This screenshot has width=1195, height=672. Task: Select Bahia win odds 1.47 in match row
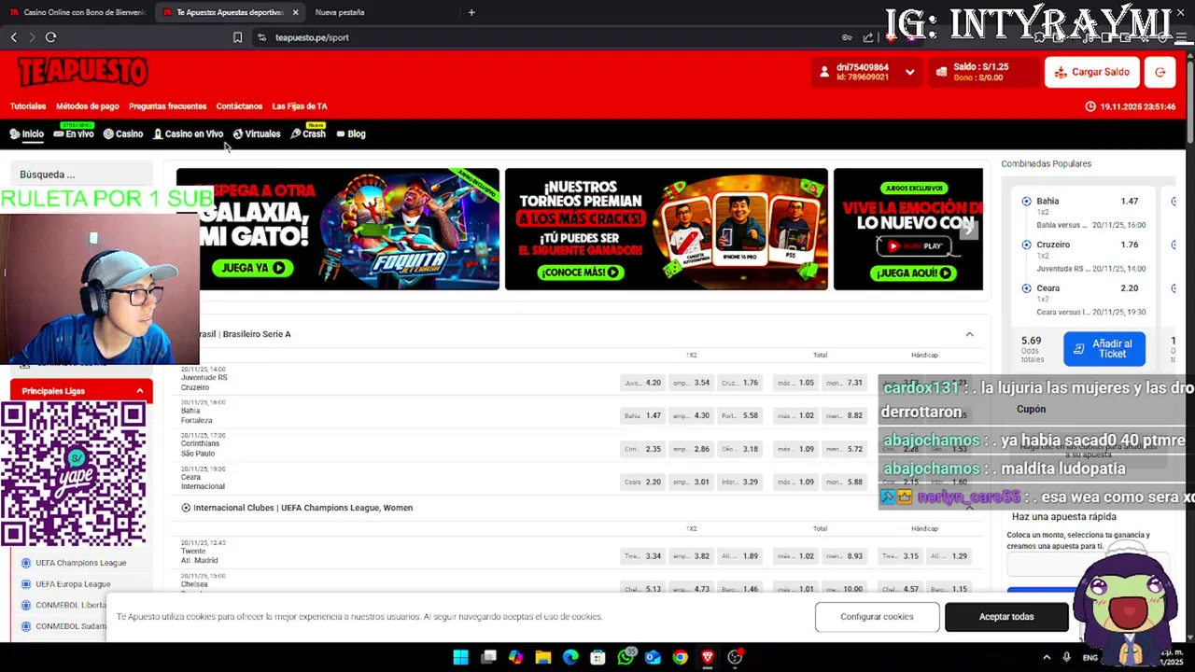pyautogui.click(x=642, y=415)
